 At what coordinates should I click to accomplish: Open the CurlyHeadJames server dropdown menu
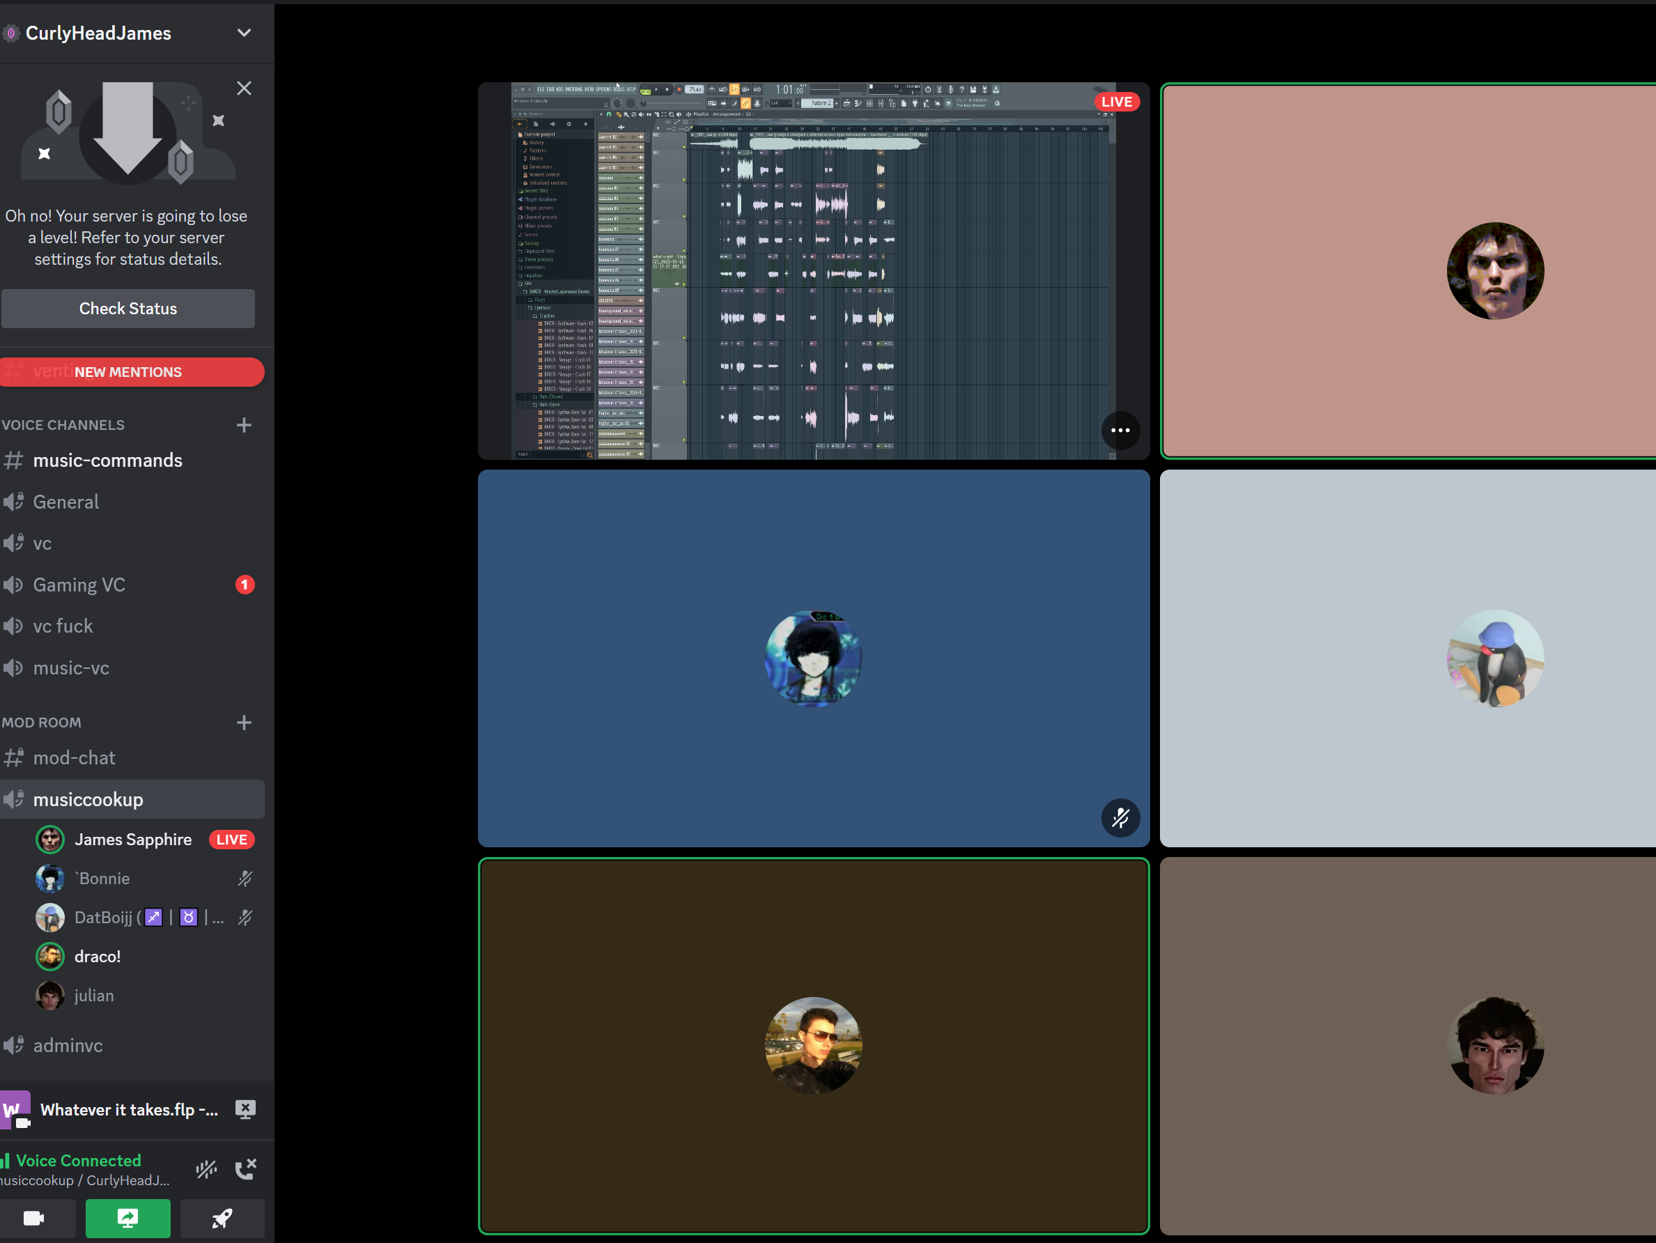[x=244, y=33]
